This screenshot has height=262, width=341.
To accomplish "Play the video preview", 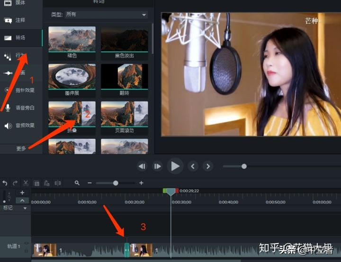I will pyautogui.click(x=175, y=166).
